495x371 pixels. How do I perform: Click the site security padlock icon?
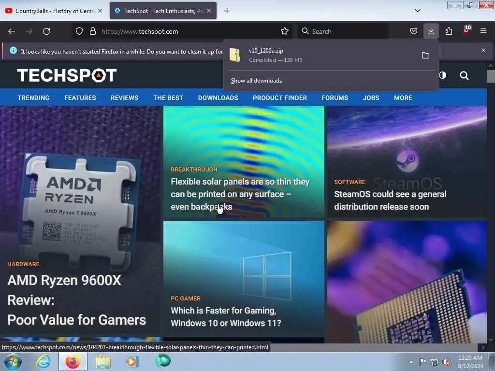pos(92,31)
